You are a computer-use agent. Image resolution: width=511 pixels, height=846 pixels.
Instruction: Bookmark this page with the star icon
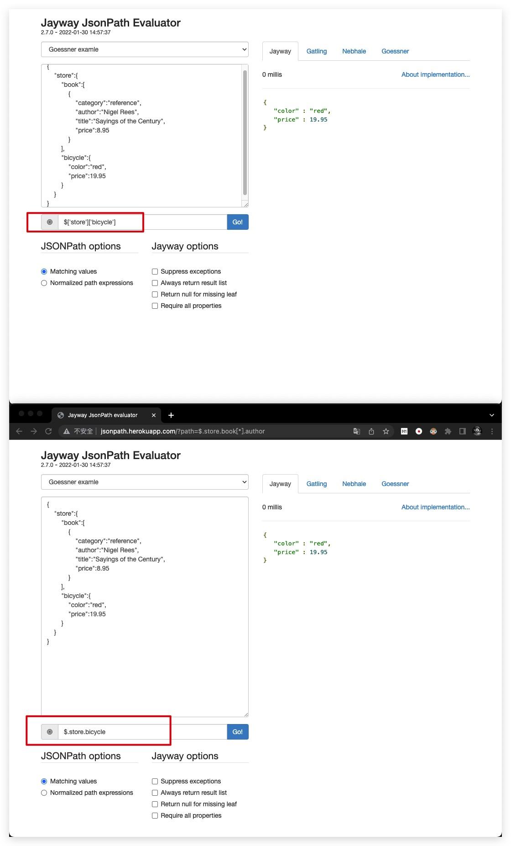tap(386, 431)
